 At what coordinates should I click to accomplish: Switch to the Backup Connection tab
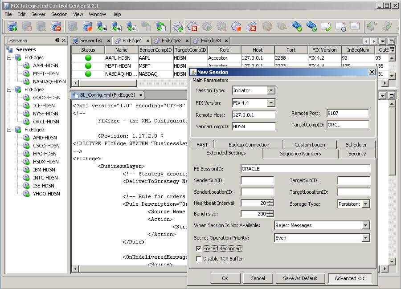(x=249, y=145)
